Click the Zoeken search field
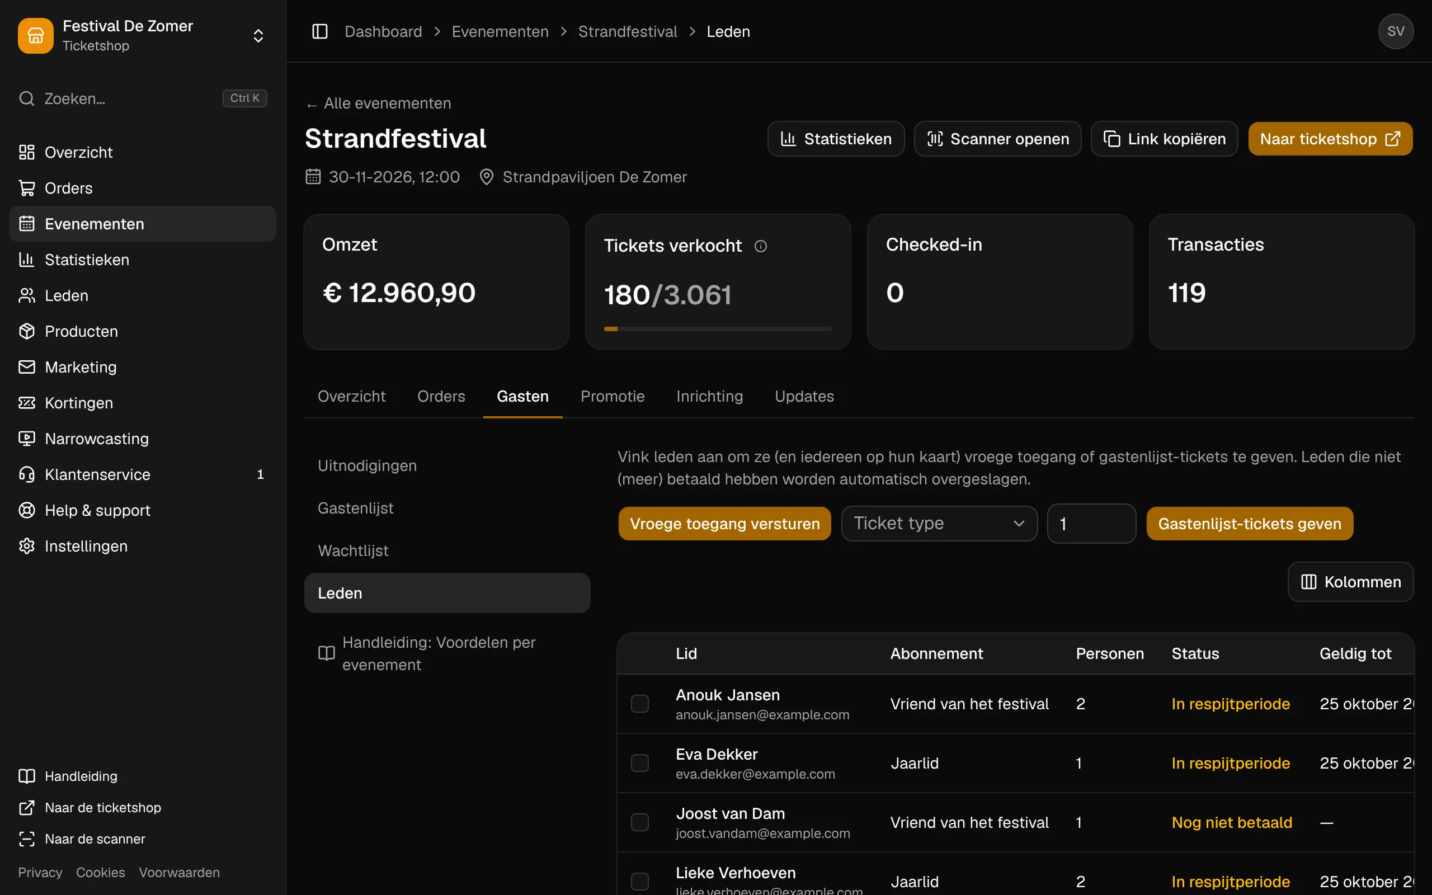 143,98
